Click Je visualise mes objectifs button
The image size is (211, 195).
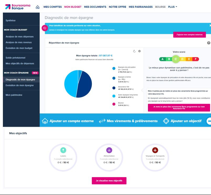point(109,181)
